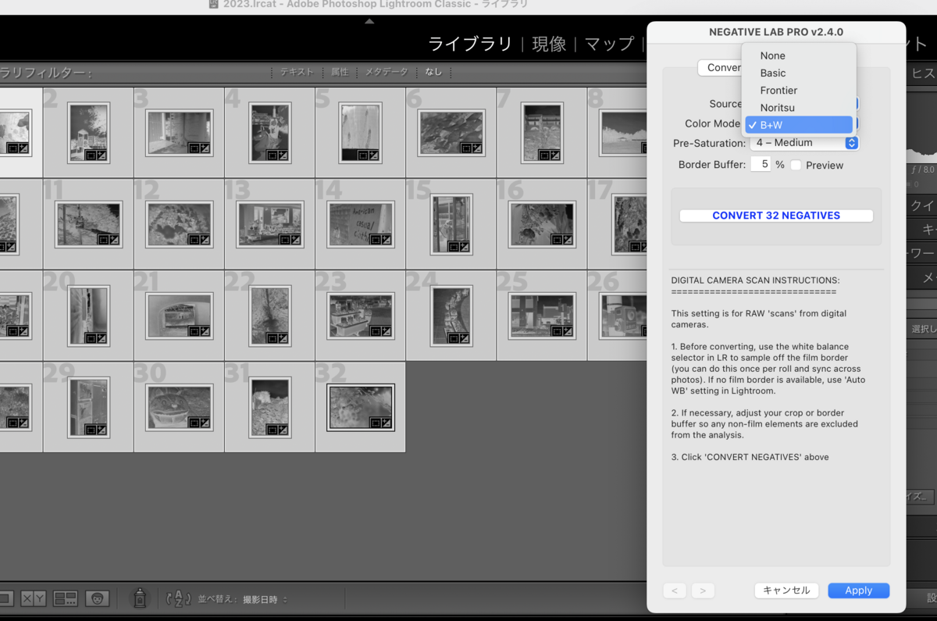Screen dimensions: 937x621
Task: Open the 現像 module
Action: [549, 44]
